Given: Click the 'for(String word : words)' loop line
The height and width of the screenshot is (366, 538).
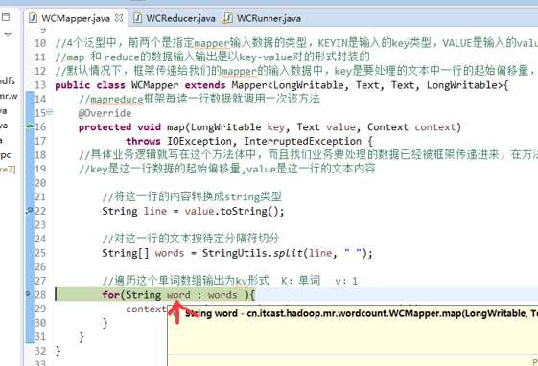Looking at the screenshot, I should click(178, 295).
